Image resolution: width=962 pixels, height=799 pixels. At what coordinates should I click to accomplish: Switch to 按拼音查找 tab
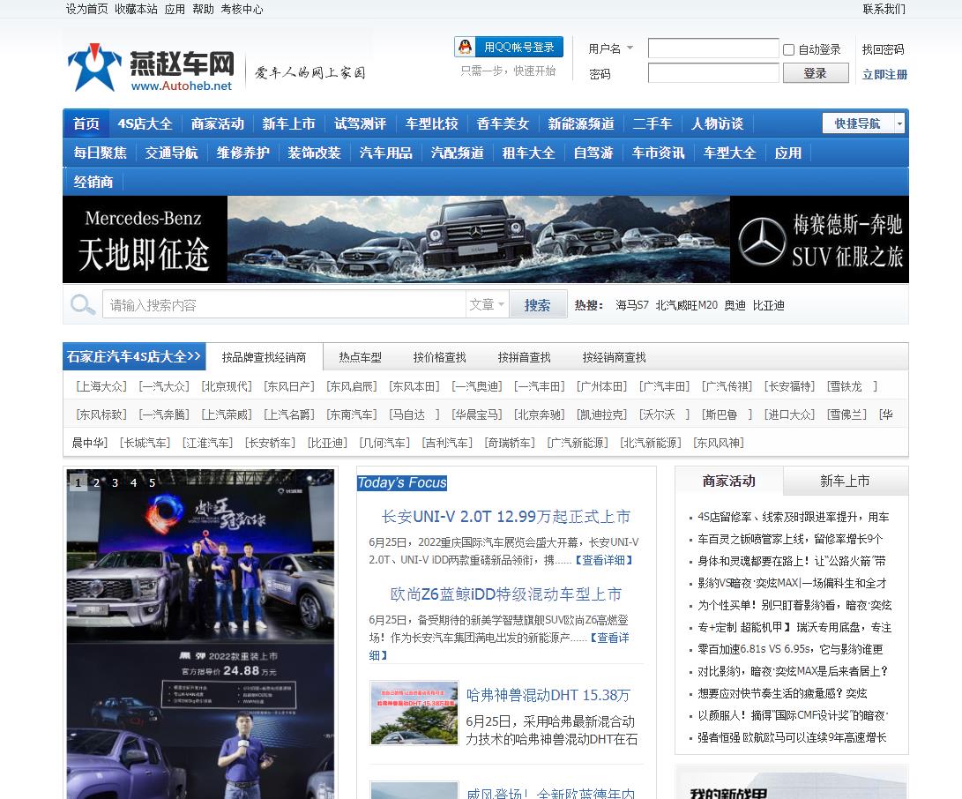(524, 357)
